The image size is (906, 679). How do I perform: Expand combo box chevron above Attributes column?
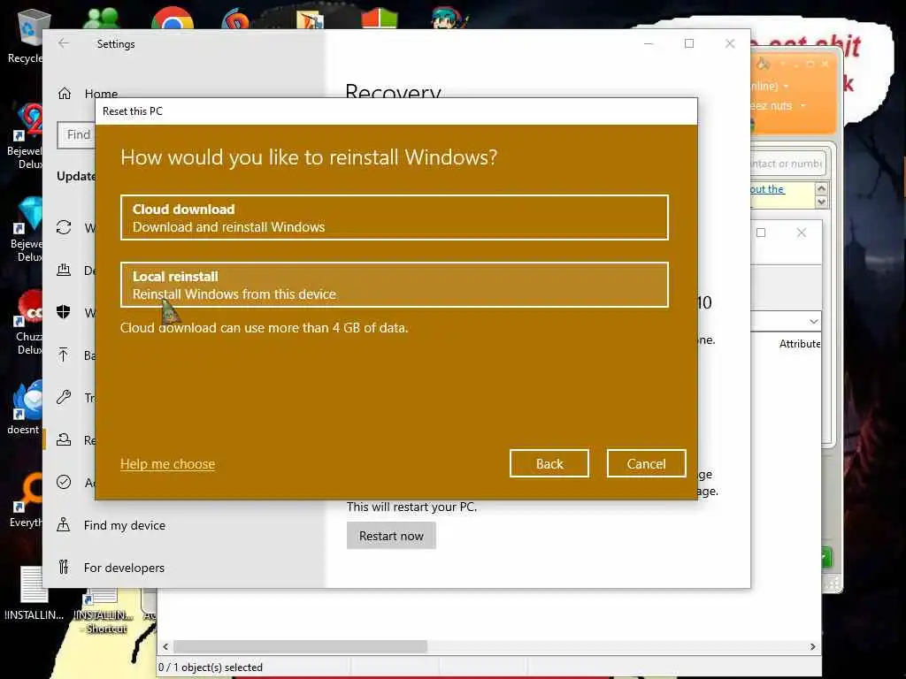point(814,321)
